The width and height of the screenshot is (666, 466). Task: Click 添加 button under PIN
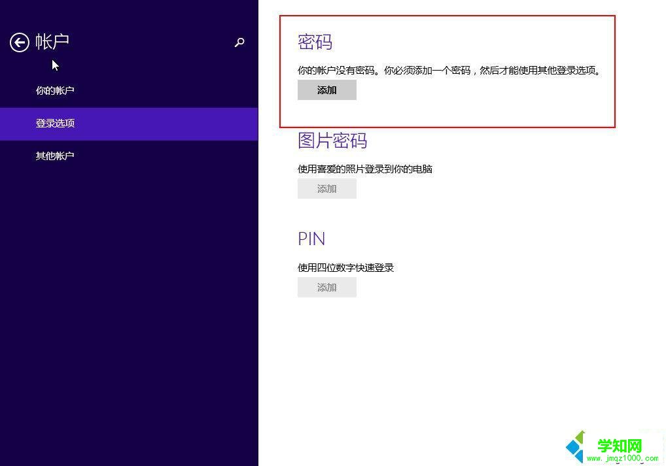(326, 288)
